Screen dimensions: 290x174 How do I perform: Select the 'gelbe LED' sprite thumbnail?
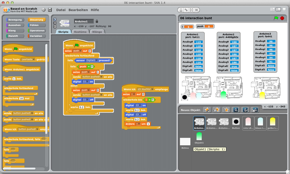click(x=273, y=123)
